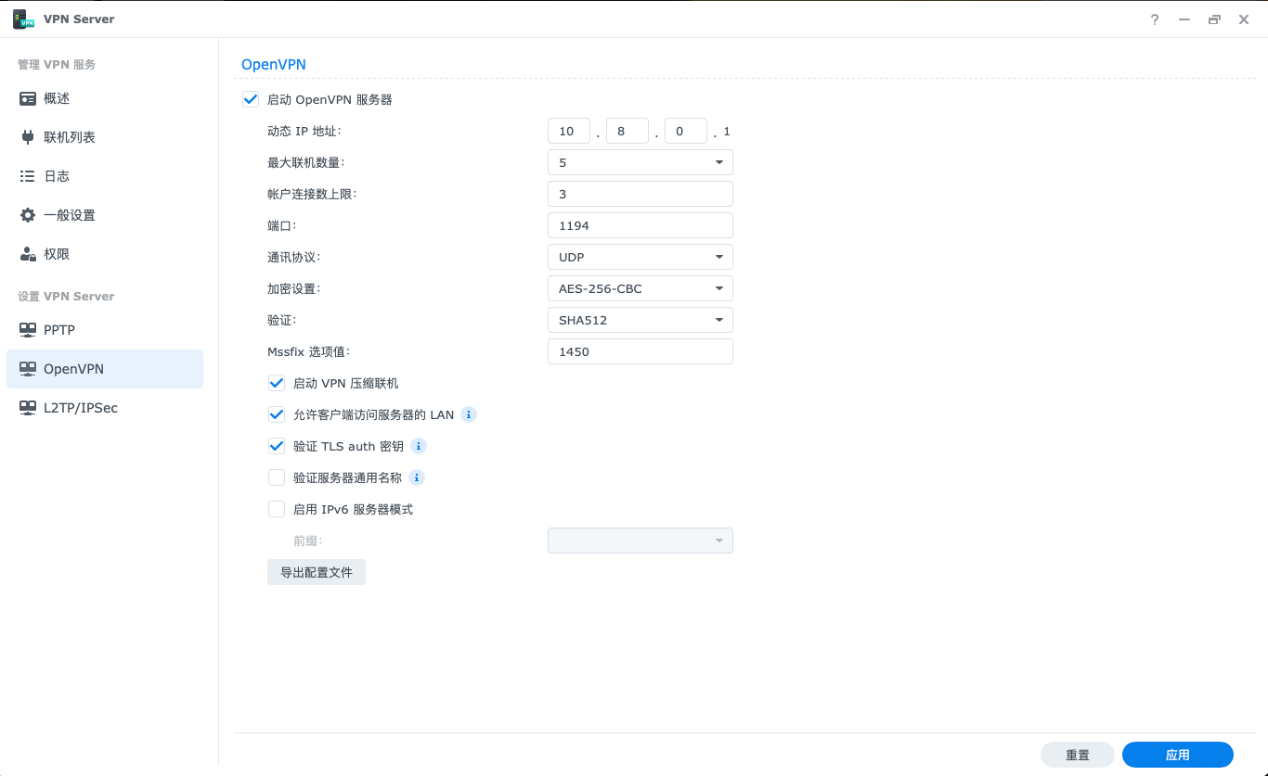Click the Overview (概述) sidebar icon
The width and height of the screenshot is (1268, 776).
(28, 98)
